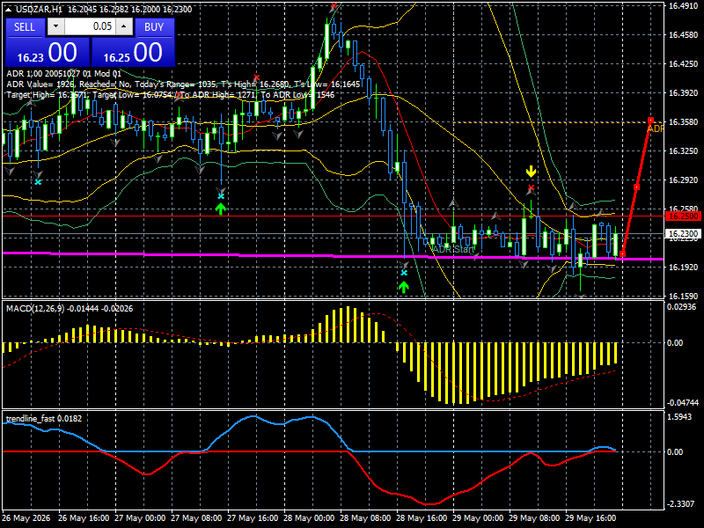
Task: Click cyan X marker near 28 May 16:00
Action: (x=404, y=273)
